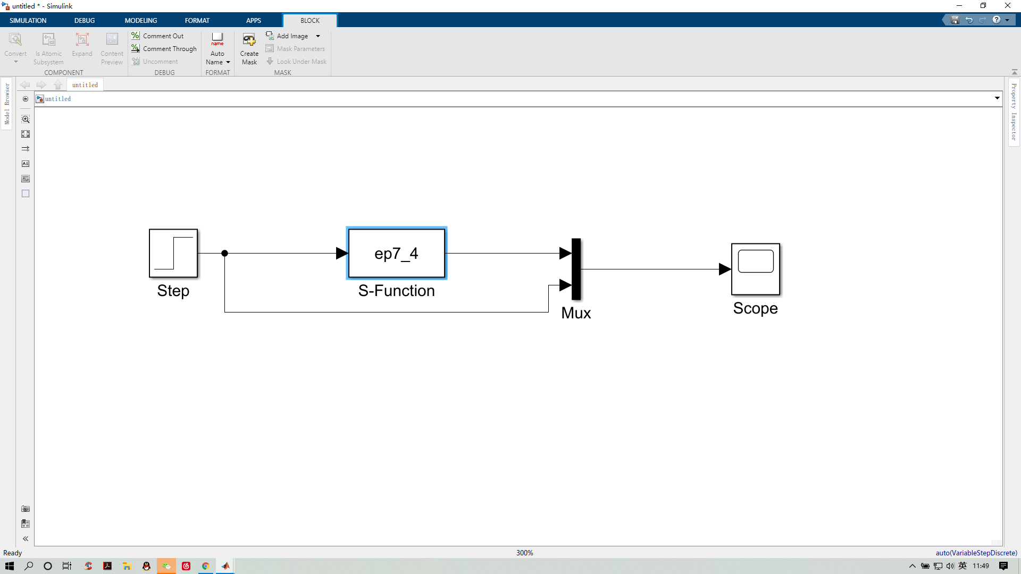Click the Convert component icon

(15, 47)
